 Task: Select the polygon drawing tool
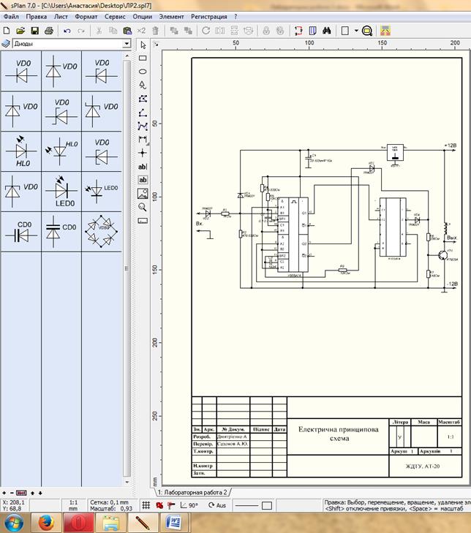coord(143,99)
